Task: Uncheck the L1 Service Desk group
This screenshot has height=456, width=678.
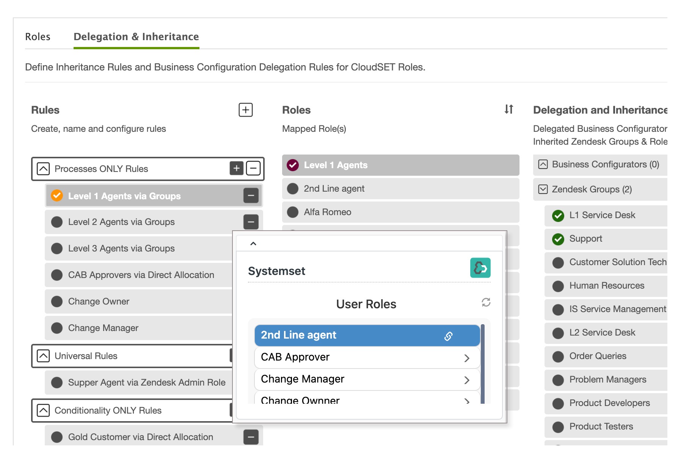Action: point(558,216)
